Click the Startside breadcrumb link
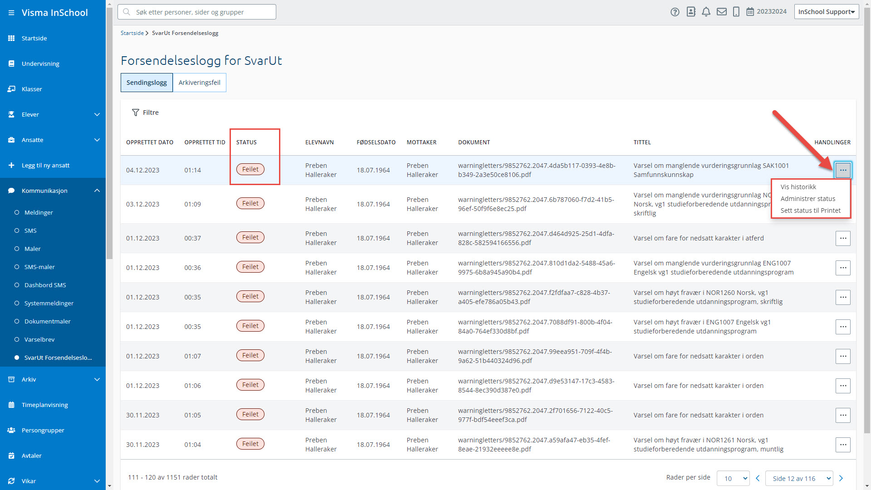871x490 pixels. click(132, 33)
